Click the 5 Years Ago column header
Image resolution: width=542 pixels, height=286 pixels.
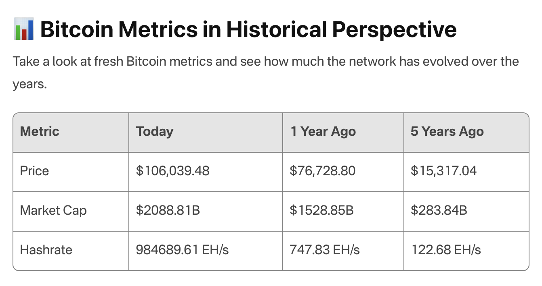[x=447, y=132]
